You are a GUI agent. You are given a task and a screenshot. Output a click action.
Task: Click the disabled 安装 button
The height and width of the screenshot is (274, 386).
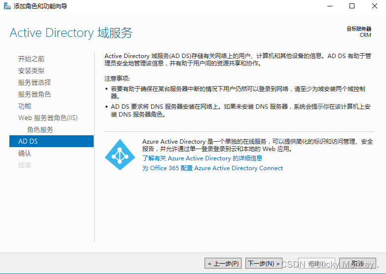[x=316, y=264]
